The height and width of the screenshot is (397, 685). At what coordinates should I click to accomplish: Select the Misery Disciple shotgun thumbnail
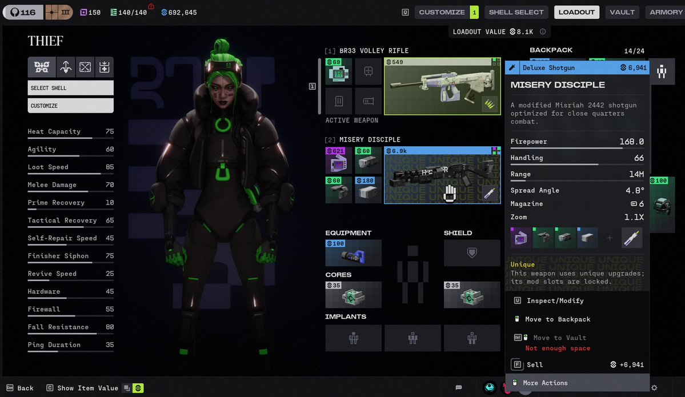click(442, 175)
